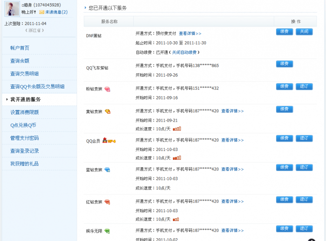Renew 娱乐无限 with 续费
This screenshot has width=326, height=241.
tap(285, 229)
